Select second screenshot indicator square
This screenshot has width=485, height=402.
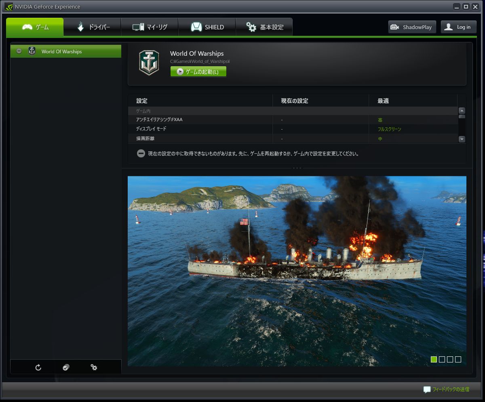[x=442, y=359]
